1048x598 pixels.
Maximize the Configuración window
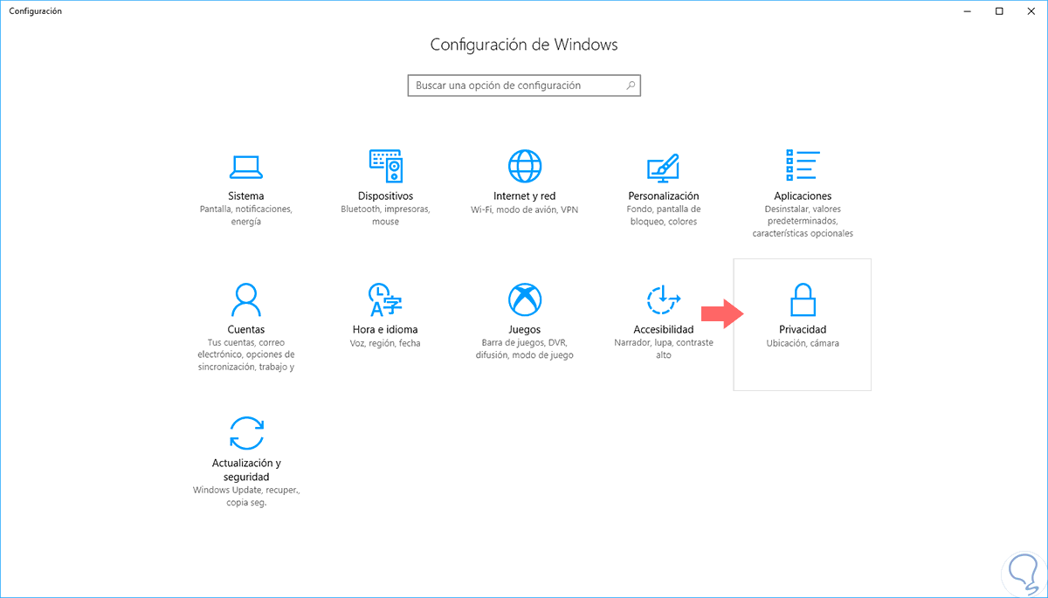click(999, 11)
